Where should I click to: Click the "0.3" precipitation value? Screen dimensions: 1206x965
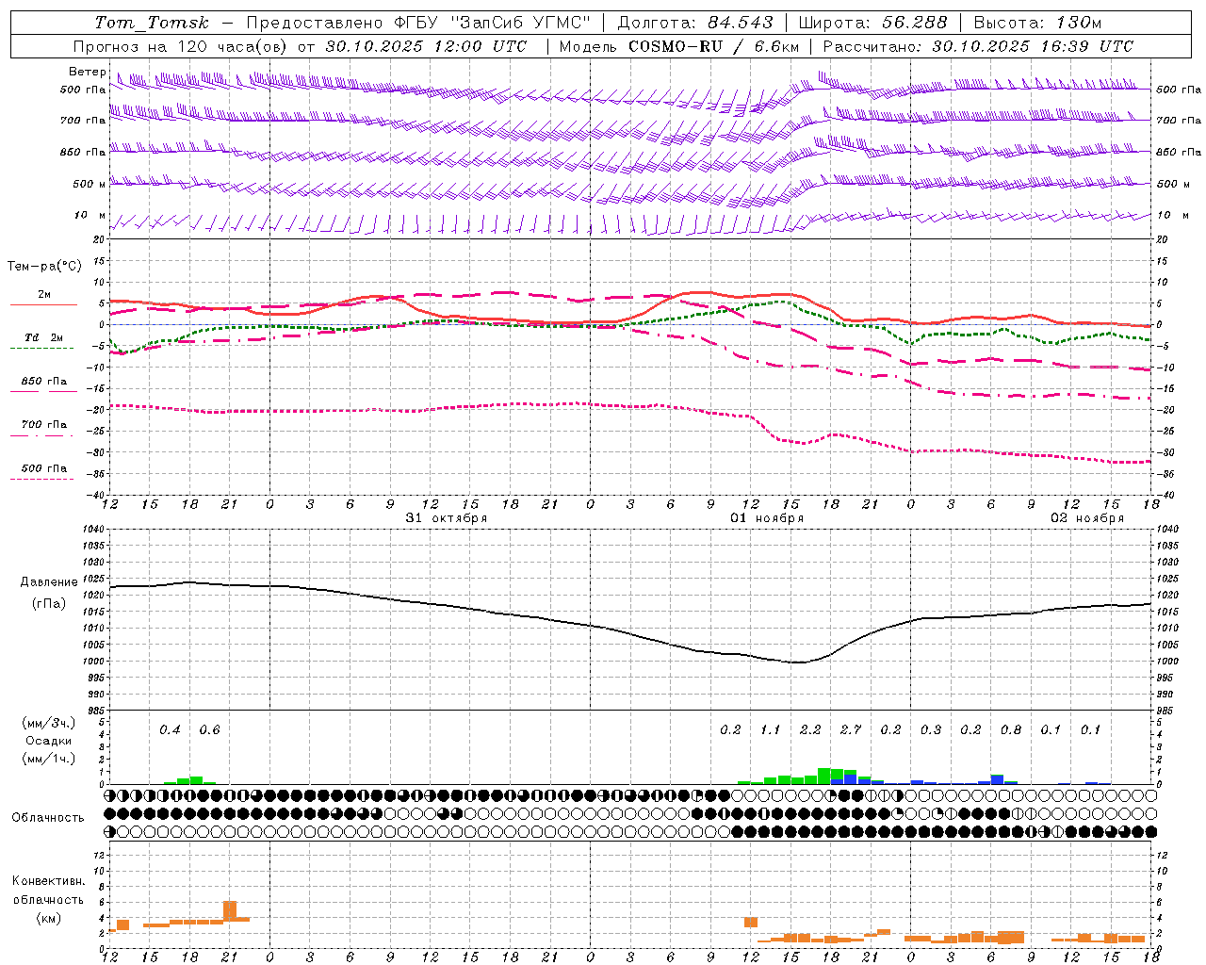[x=930, y=730]
